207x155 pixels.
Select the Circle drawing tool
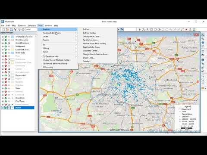click(159, 29)
